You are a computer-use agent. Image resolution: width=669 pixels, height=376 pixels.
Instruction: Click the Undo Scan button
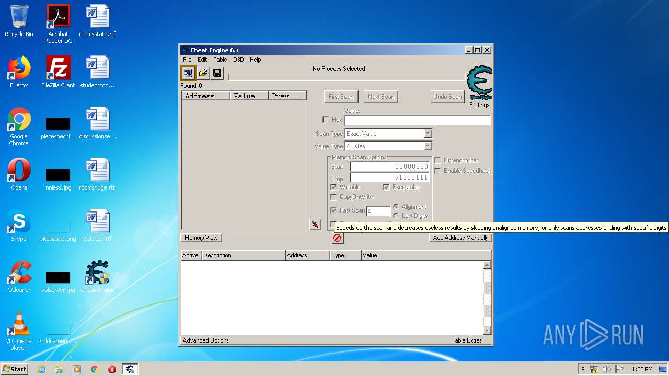pos(447,97)
